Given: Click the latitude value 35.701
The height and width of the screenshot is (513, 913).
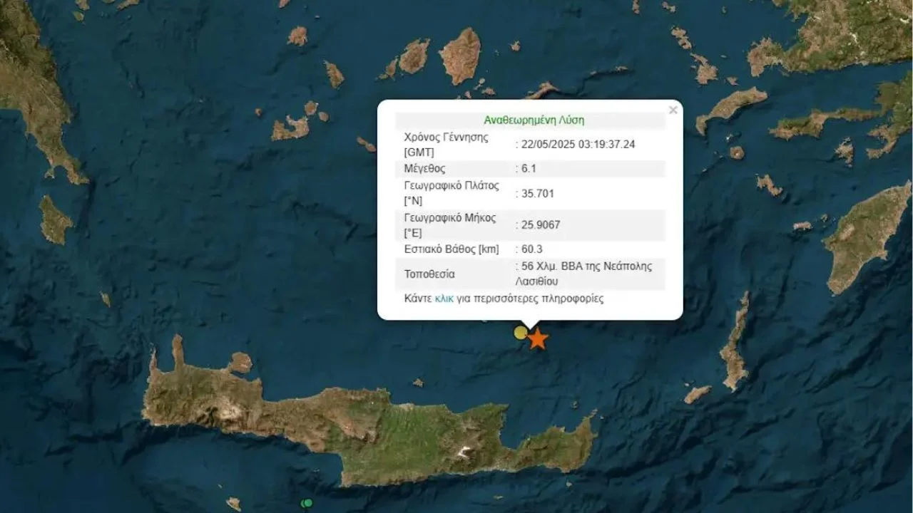Looking at the screenshot, I should coord(538,193).
